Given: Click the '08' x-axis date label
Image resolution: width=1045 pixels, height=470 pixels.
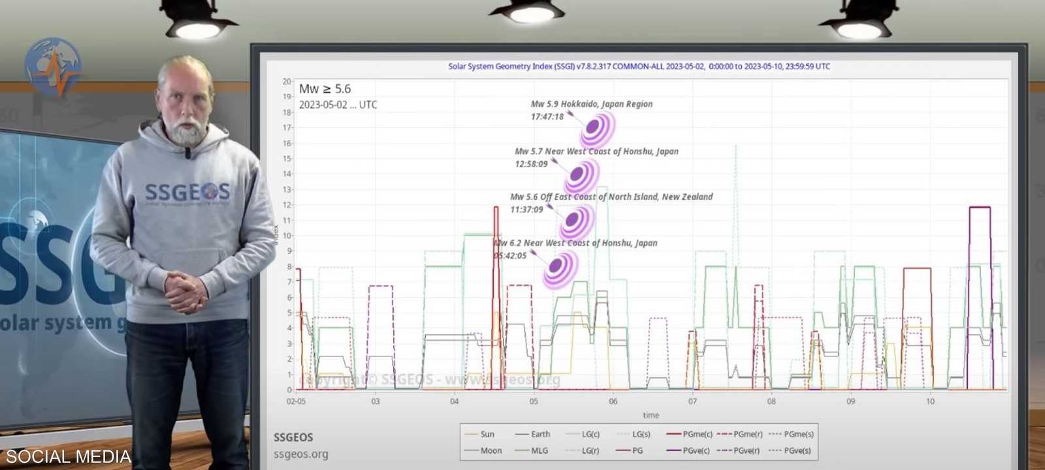Looking at the screenshot, I should 771,401.
